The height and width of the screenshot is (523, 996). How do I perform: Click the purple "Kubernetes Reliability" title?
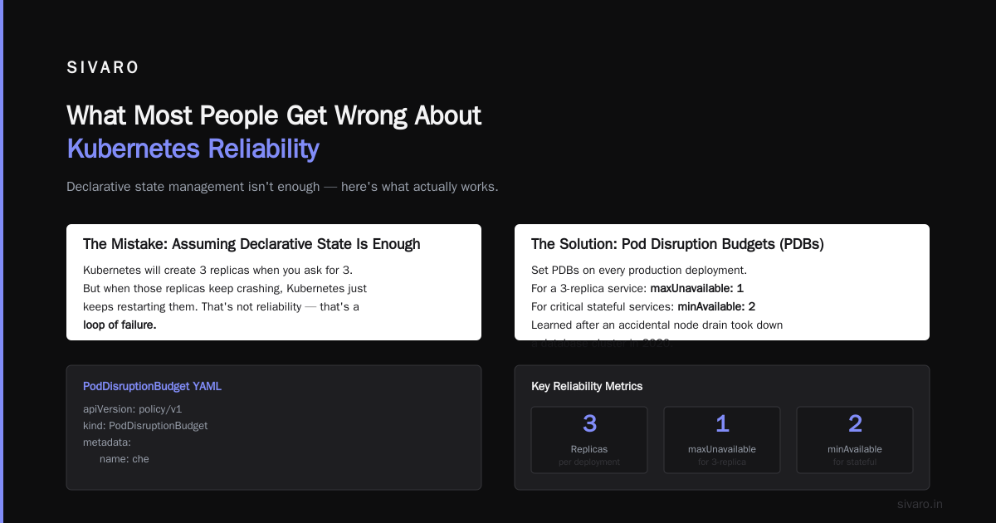coord(193,149)
